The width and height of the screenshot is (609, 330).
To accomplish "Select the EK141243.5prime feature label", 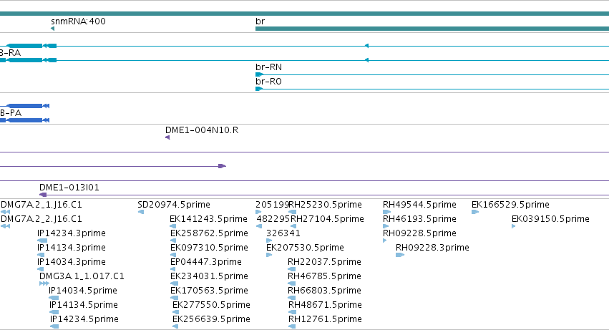I will click(208, 219).
